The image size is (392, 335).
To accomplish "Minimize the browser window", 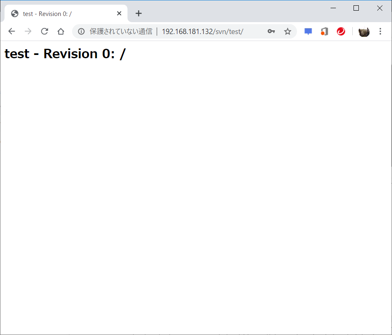I will (333, 8).
